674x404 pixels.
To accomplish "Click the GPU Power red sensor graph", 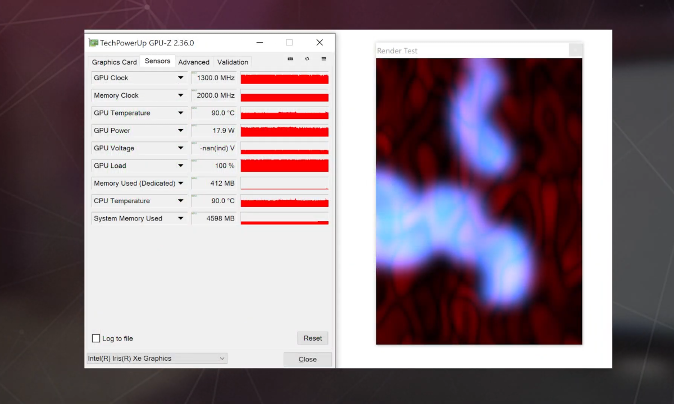I will 284,131.
